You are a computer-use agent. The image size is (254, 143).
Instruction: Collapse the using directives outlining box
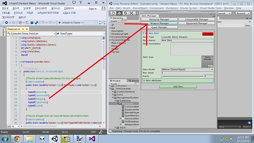[20, 38]
